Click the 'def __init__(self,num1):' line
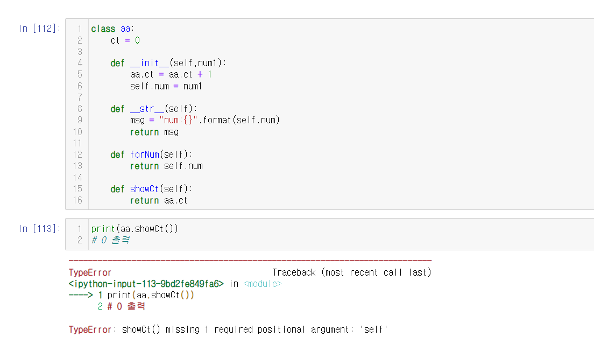Screen dimensions: 594x351 [x=168, y=63]
